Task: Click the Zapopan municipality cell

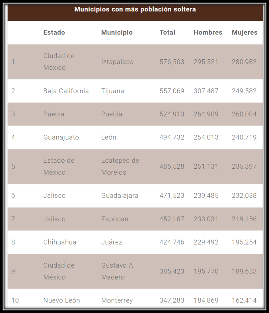Action: pos(115,219)
